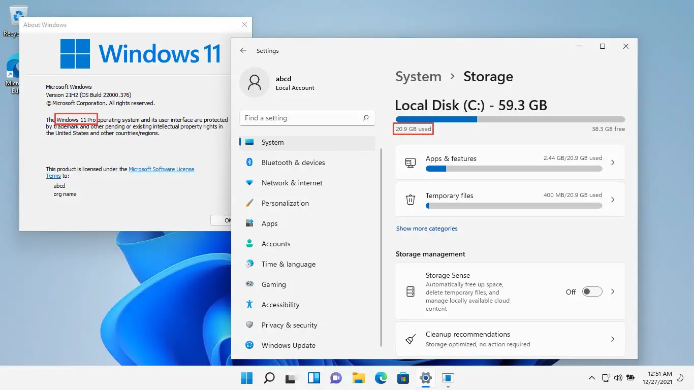Screen dimensions: 694x390
Task: Expand Temporary files details chevron
Action: [x=613, y=200]
